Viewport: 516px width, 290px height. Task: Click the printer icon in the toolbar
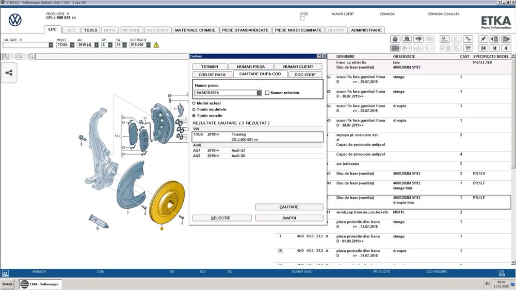(395, 39)
